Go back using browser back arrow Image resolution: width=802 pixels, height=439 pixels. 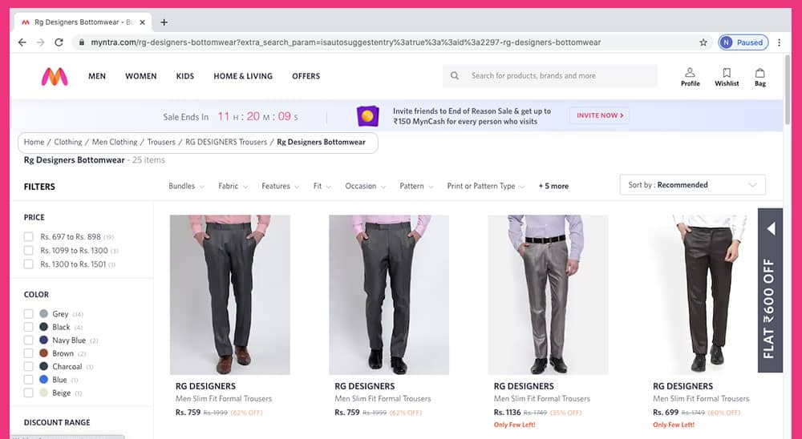22,42
